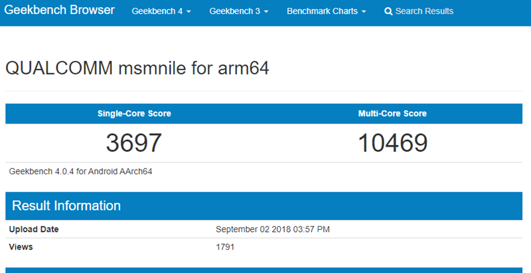This screenshot has width=531, height=273.
Task: Click the views count 1791
Action: [225, 247]
